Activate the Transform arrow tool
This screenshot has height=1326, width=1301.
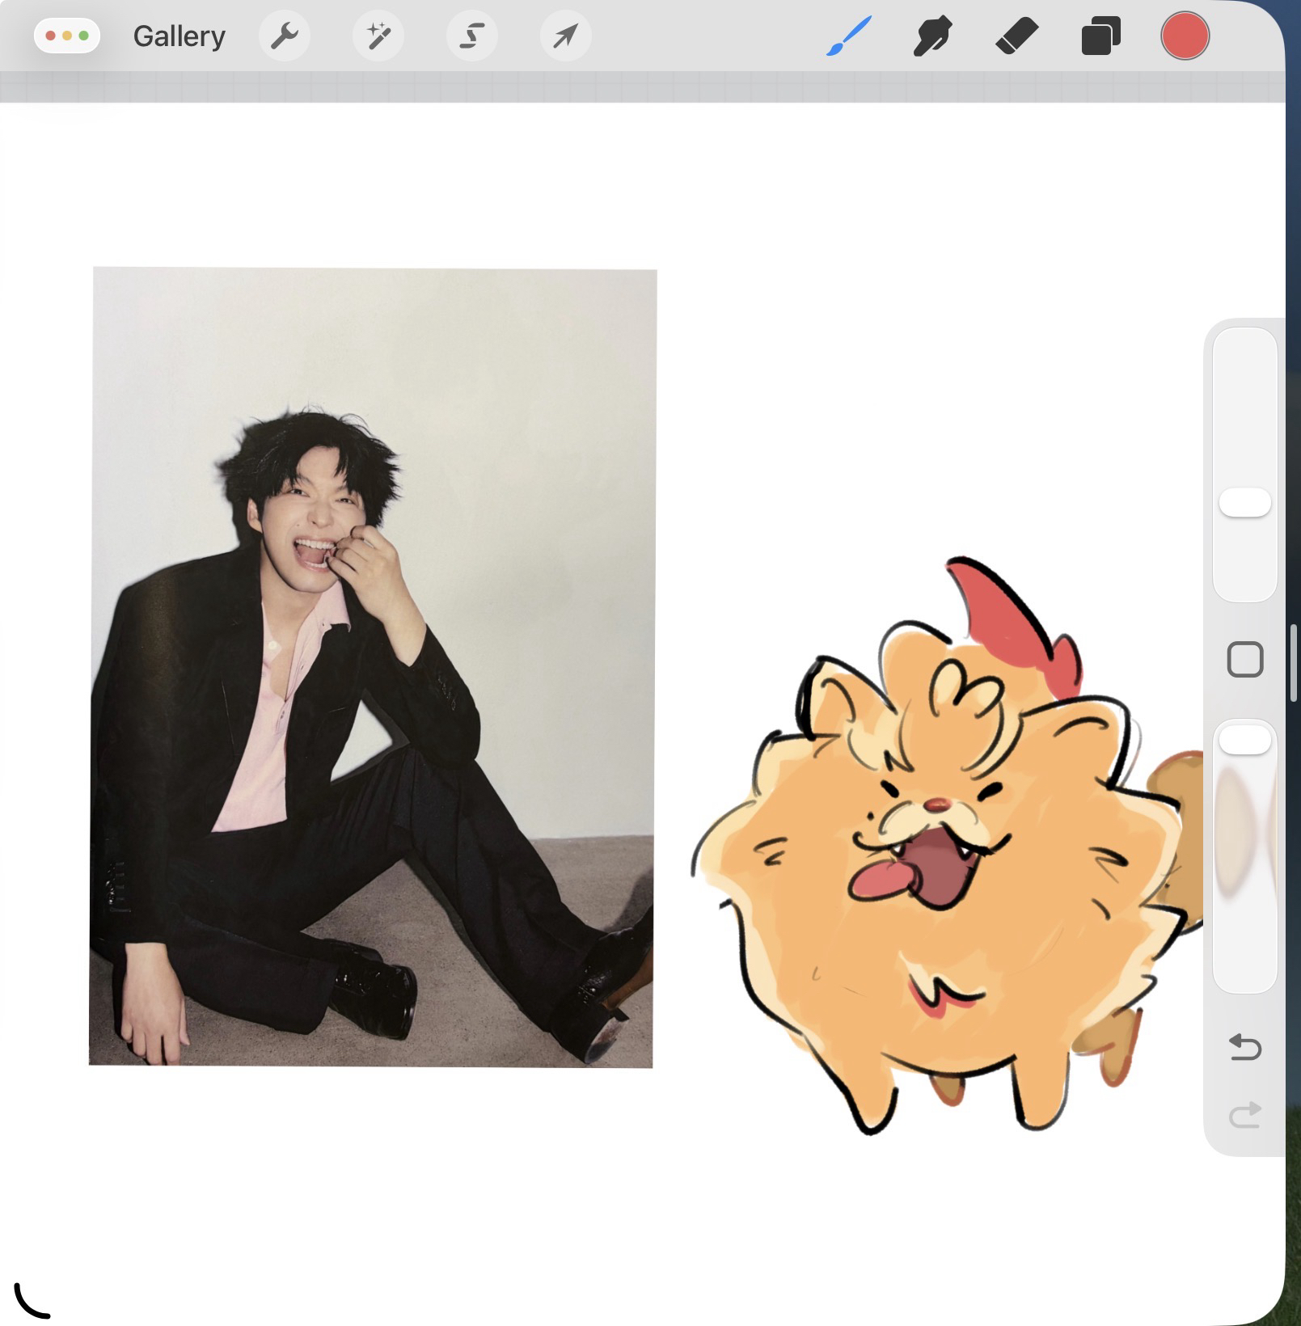pyautogui.click(x=565, y=36)
